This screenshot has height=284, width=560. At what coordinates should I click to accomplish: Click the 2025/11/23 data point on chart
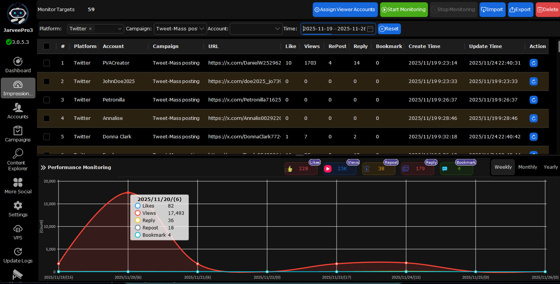(337, 264)
